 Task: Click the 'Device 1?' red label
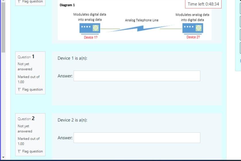point(90,38)
